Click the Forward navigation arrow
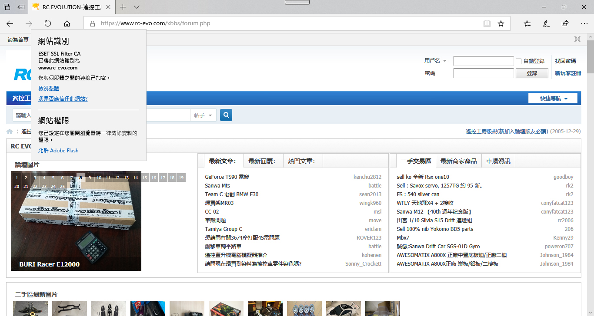The width and height of the screenshot is (594, 316). point(29,23)
